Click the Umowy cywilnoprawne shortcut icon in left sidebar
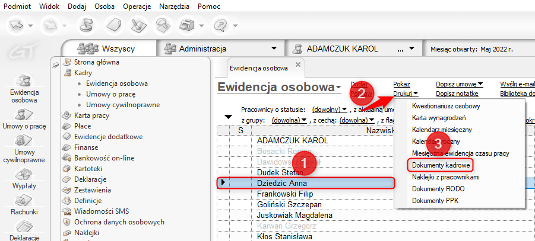Screen dimensions: 535x241 [x=24, y=140]
